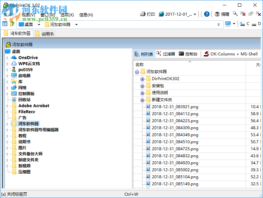The width and height of the screenshot is (263, 198).
Task: Click the 库 libraries icon
Action: pos(14,82)
